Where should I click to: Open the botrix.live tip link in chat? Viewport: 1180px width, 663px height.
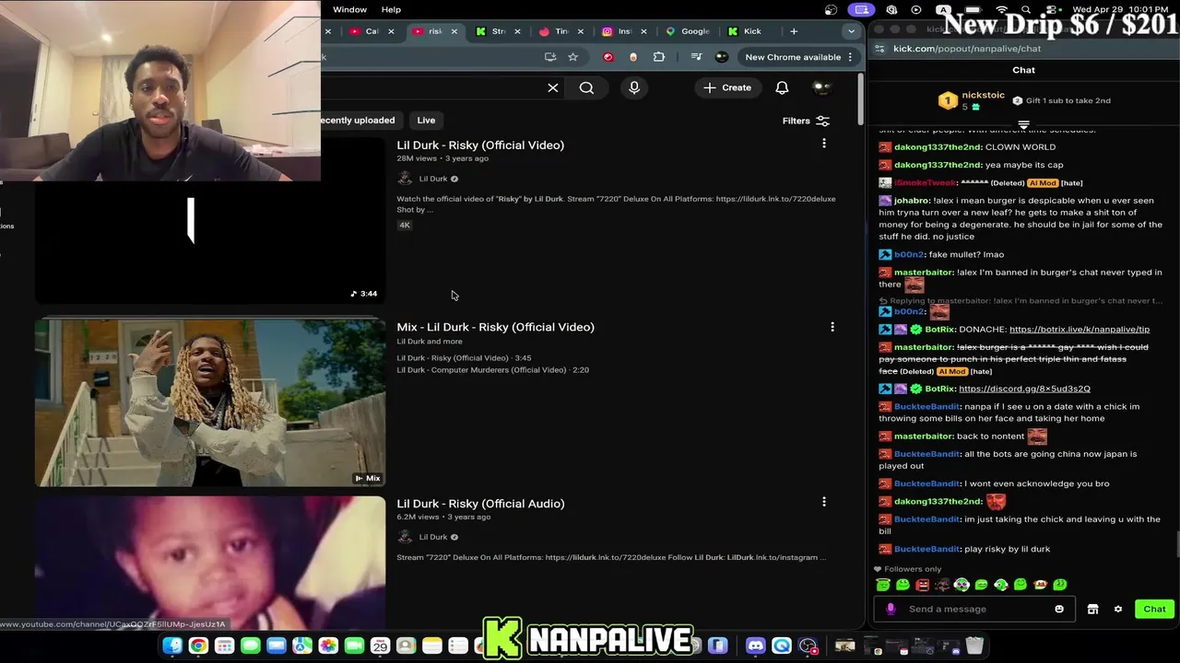coord(1080,329)
